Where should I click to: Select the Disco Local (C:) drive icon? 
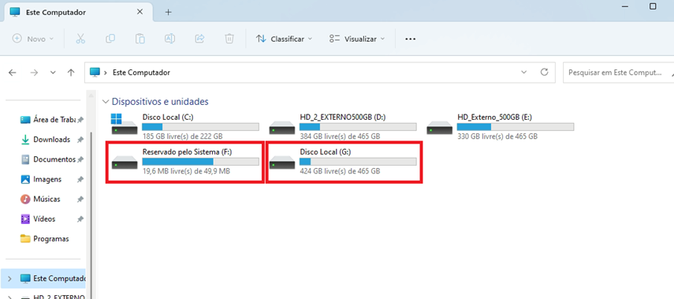125,125
